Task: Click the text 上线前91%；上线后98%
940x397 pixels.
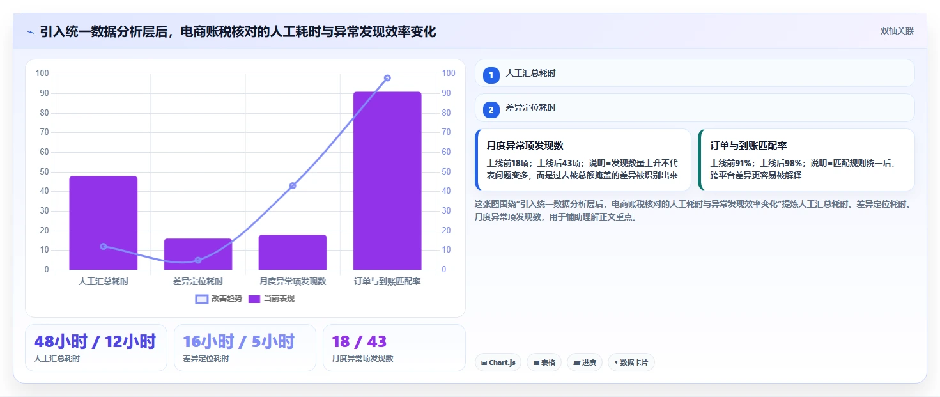Action: (757, 163)
